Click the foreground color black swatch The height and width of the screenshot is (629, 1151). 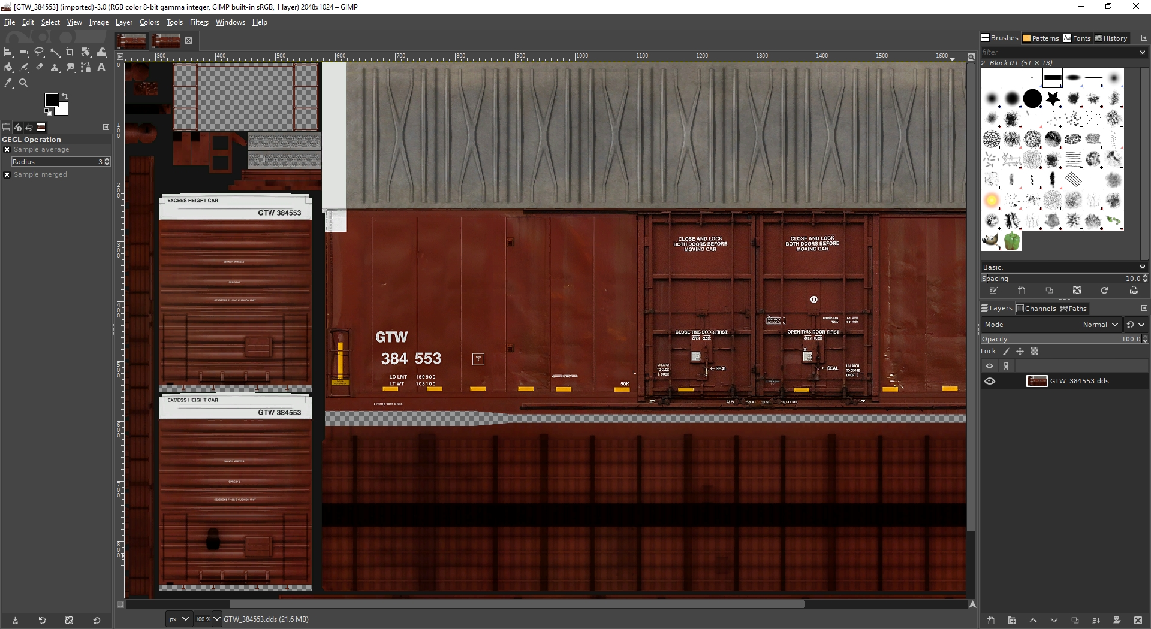51,99
